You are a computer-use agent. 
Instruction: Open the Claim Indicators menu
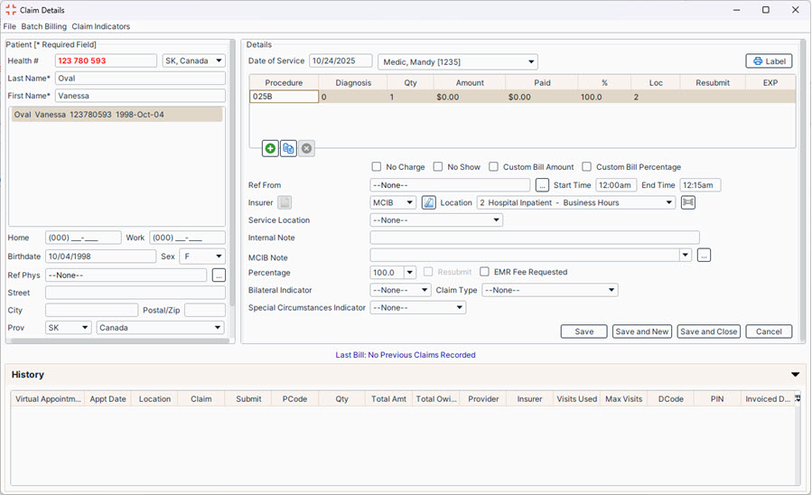(101, 27)
